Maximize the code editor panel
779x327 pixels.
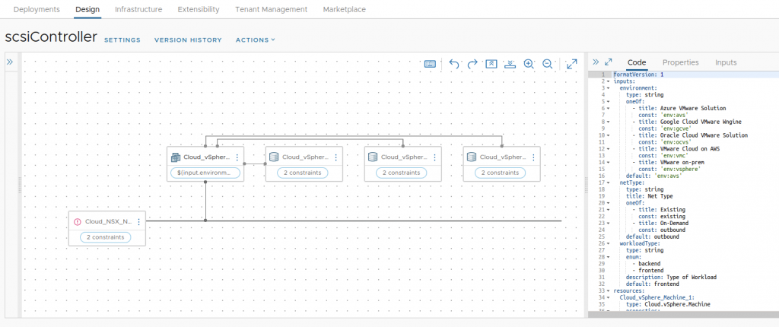609,62
